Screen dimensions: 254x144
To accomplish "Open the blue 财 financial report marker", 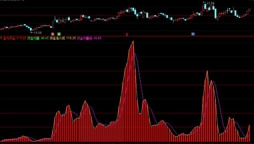I will [x=193, y=34].
